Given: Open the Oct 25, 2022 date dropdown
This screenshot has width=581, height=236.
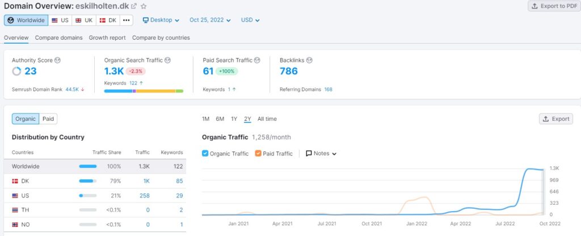Looking at the screenshot, I should [x=210, y=20].
